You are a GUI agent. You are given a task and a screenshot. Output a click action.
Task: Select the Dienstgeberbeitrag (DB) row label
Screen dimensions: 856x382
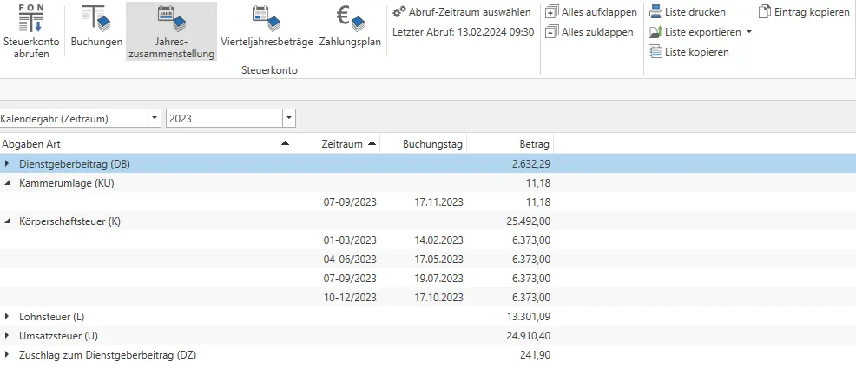pos(75,164)
